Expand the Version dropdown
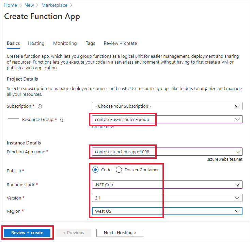 pyautogui.click(x=167, y=198)
